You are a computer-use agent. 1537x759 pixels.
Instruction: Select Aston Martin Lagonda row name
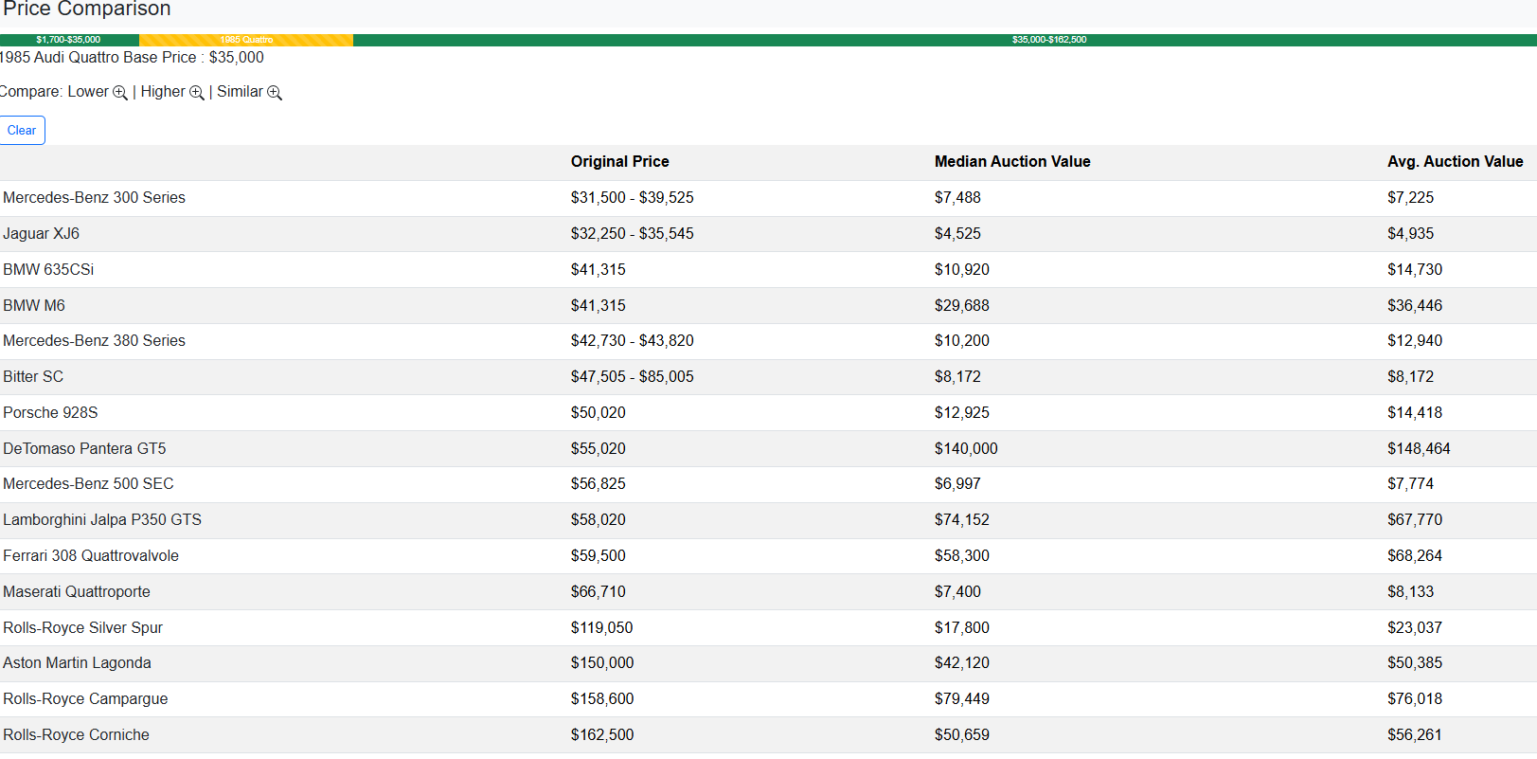coord(77,663)
